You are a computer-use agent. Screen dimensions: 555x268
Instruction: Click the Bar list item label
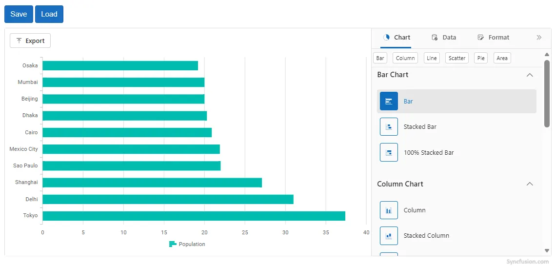coord(408,102)
